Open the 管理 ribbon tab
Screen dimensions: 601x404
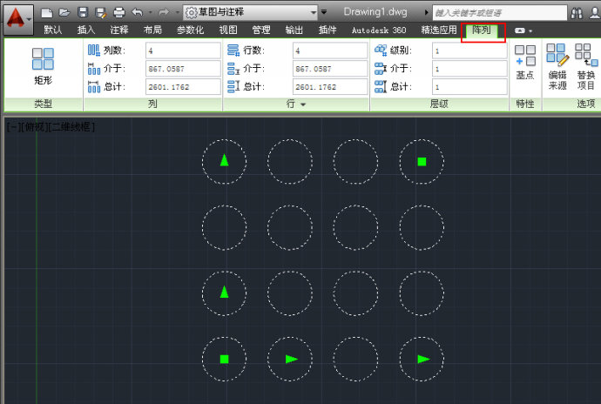click(261, 30)
